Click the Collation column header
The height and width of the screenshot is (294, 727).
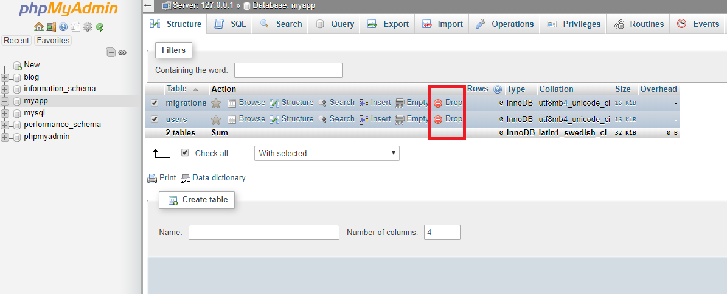(556, 89)
